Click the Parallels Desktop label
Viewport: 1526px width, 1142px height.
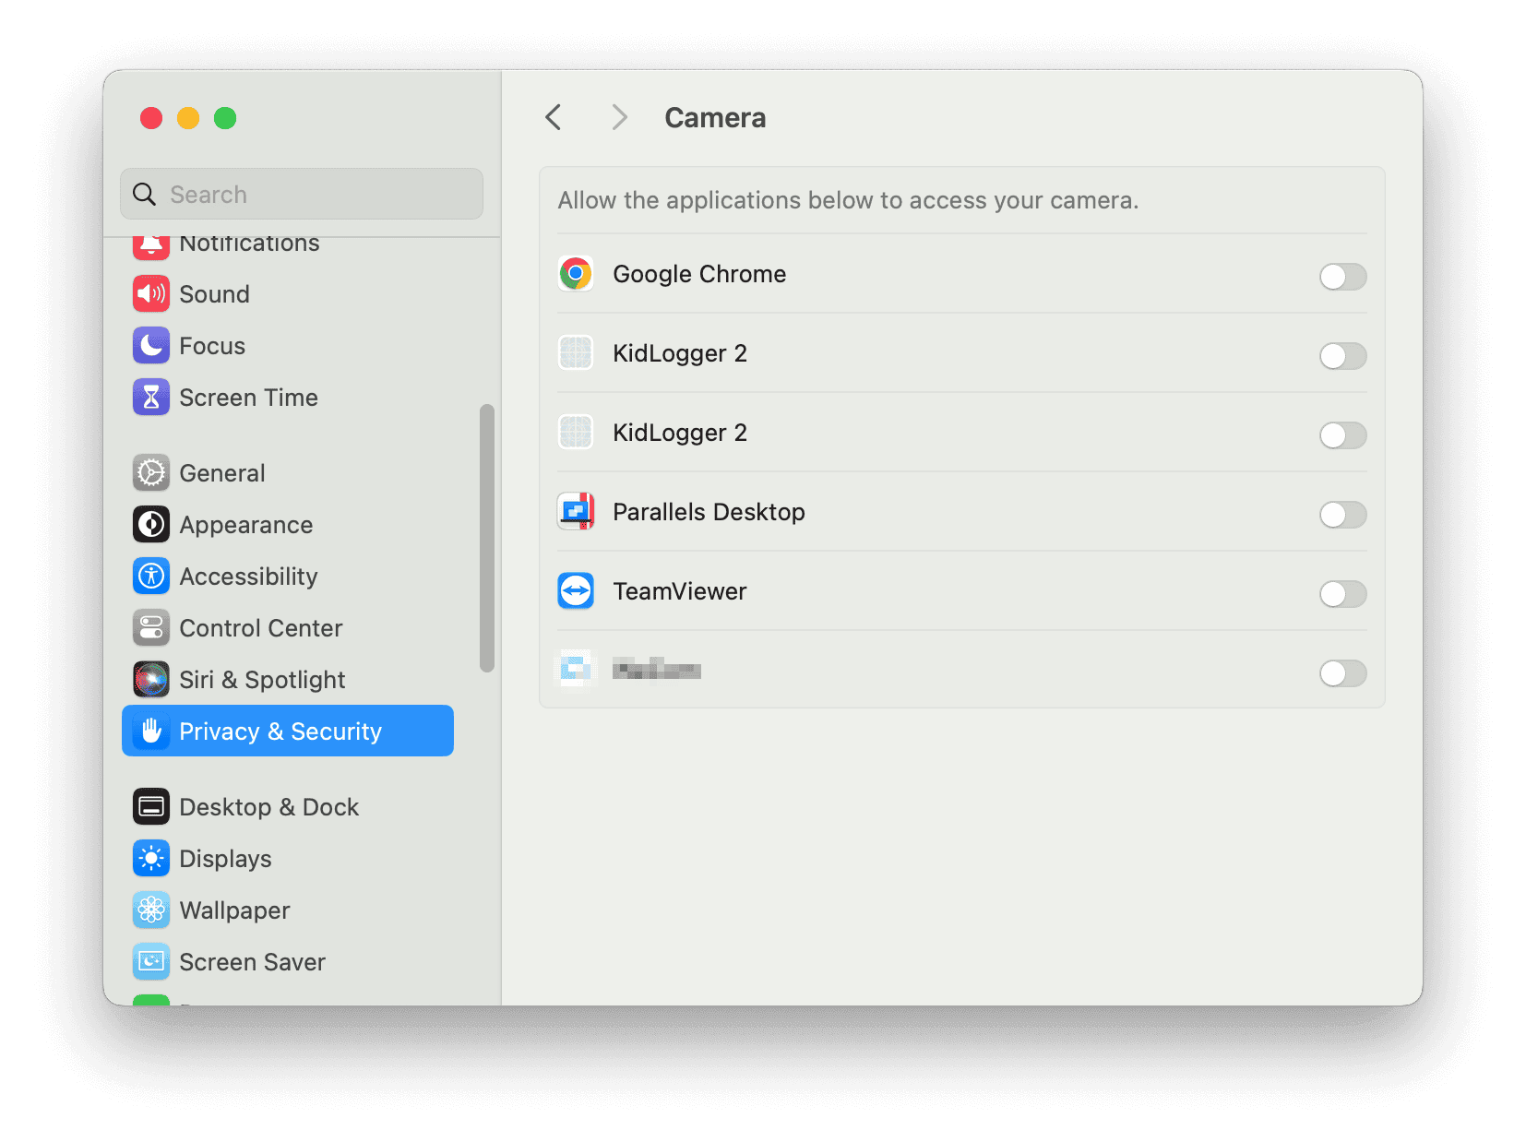point(709,512)
